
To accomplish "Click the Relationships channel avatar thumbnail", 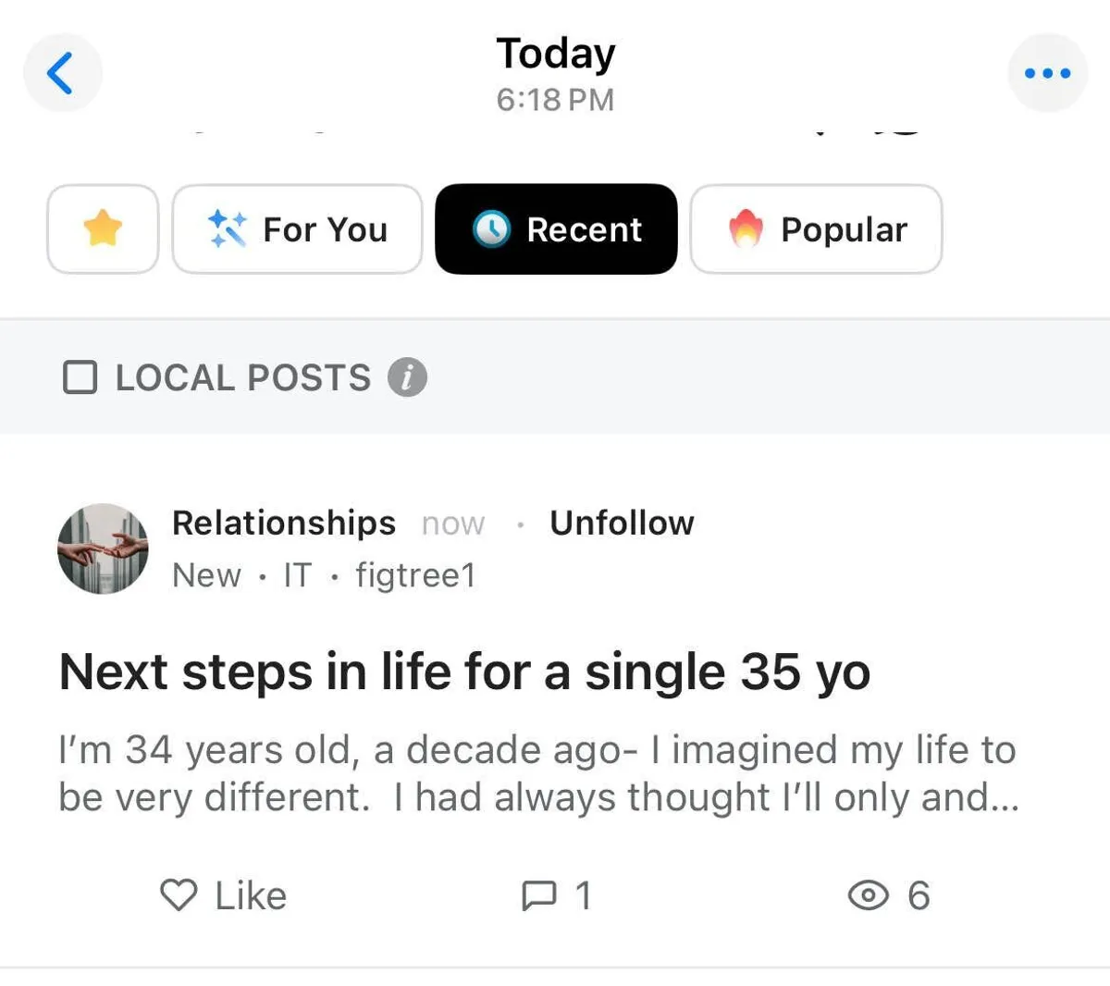I will click(103, 548).
